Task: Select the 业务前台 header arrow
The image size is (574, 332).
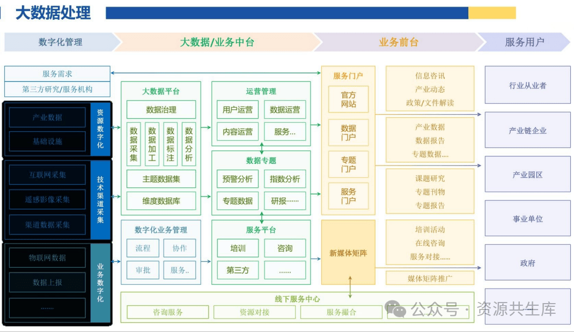Action: [x=398, y=42]
